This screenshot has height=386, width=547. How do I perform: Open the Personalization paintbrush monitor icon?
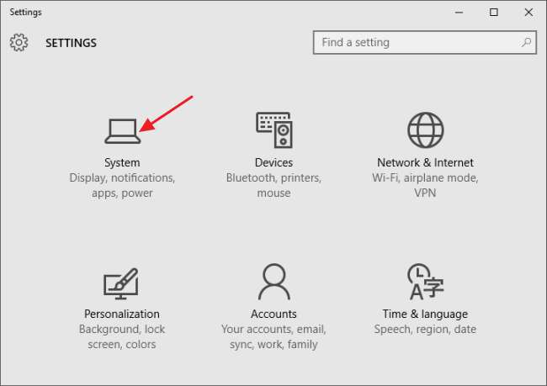coord(121,283)
